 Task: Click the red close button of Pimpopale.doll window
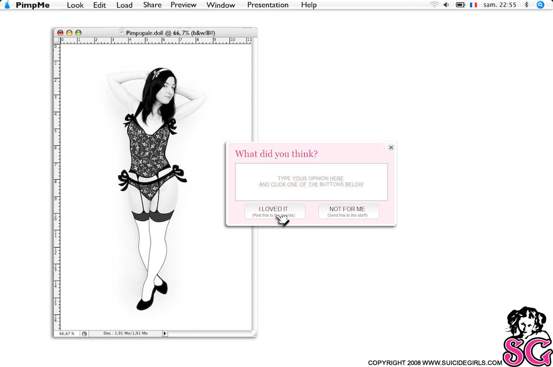[x=60, y=33]
